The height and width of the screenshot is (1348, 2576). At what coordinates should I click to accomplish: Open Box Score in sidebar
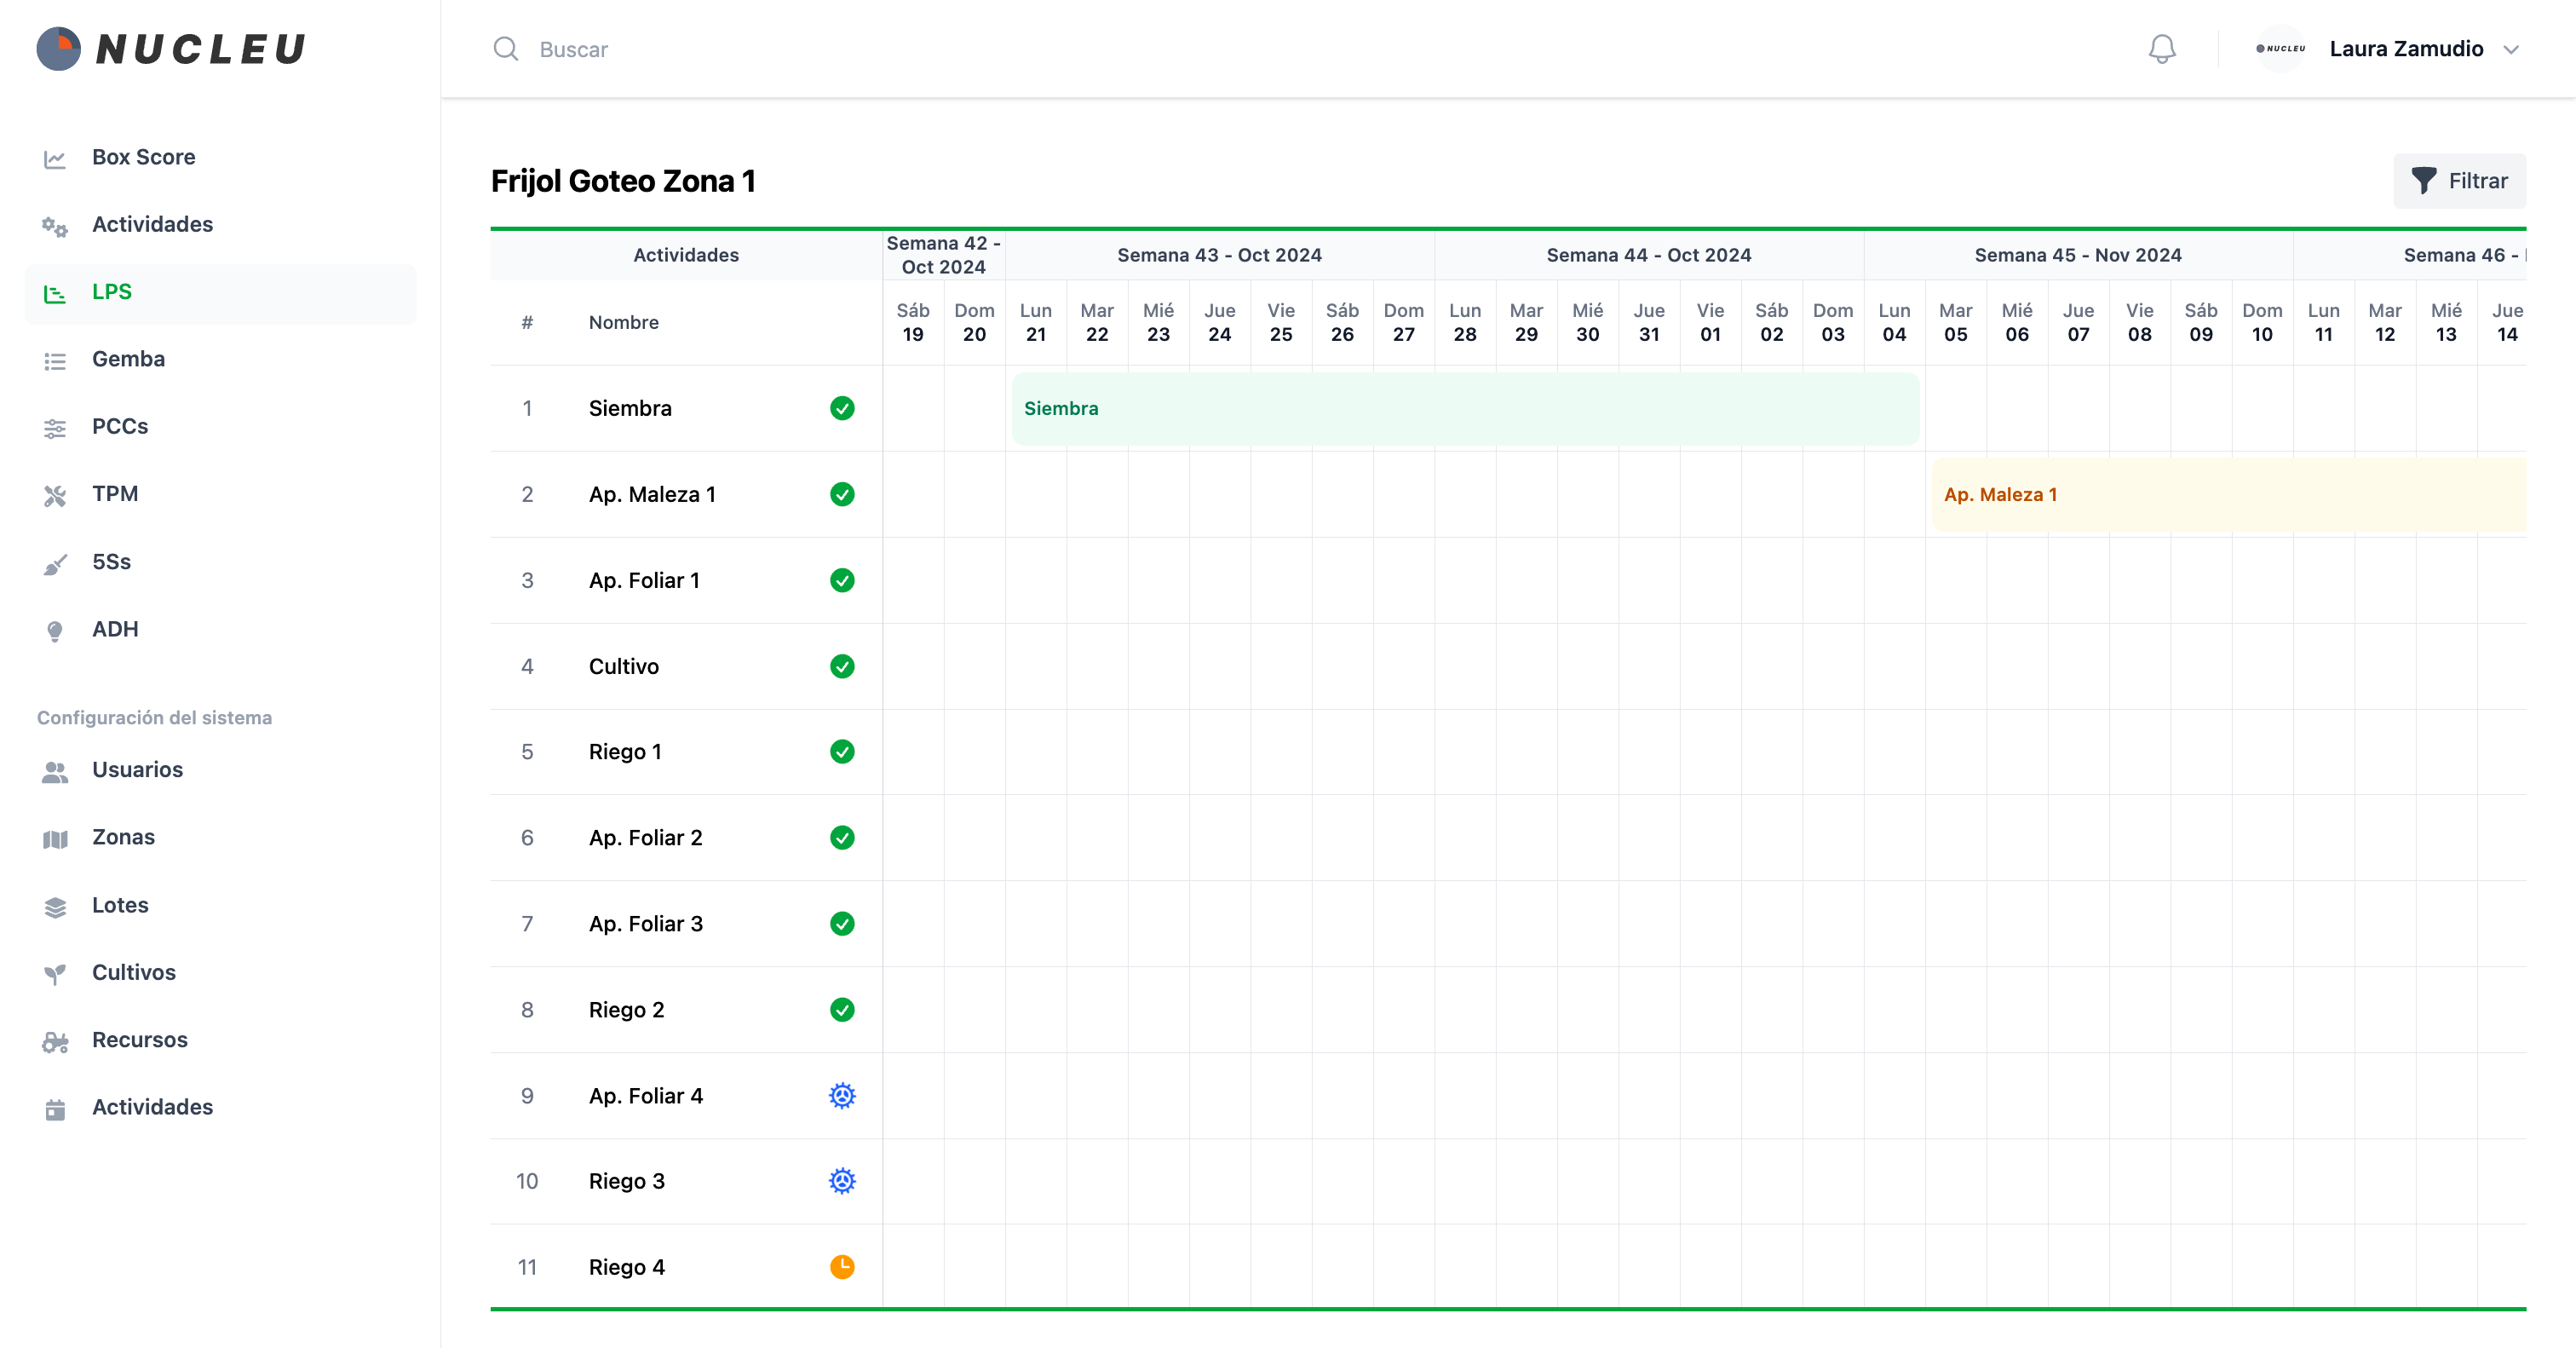point(221,157)
